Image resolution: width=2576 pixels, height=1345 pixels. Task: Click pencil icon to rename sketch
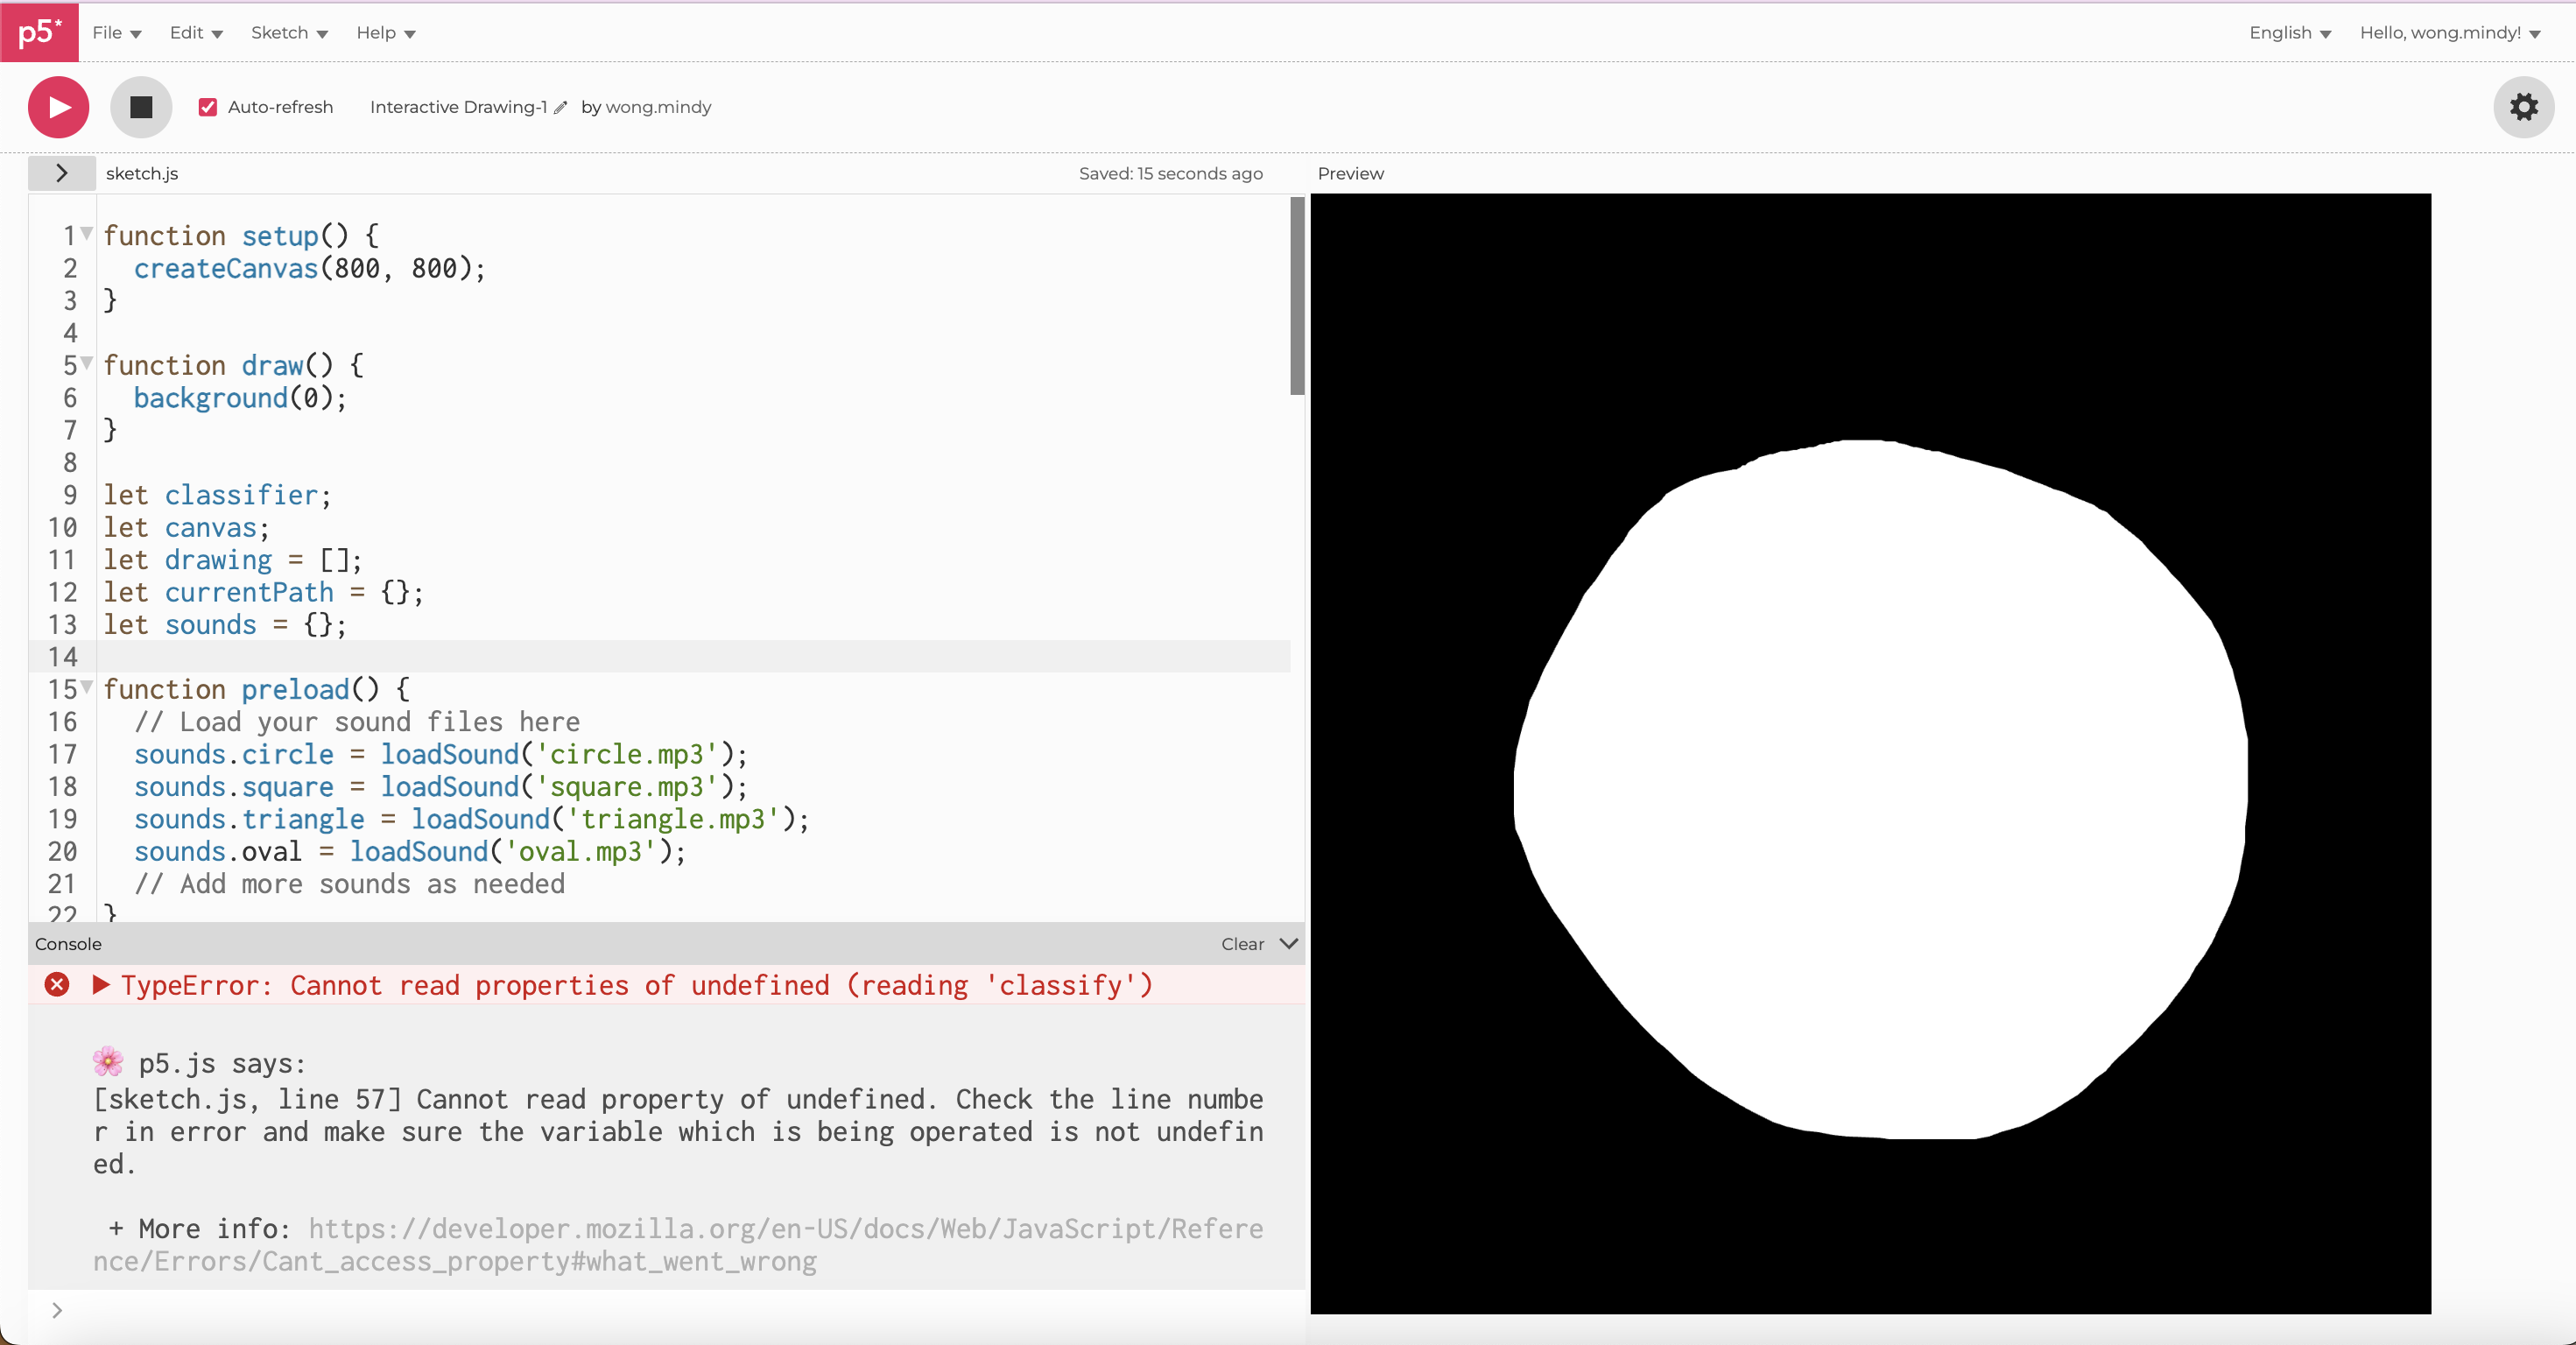(561, 108)
